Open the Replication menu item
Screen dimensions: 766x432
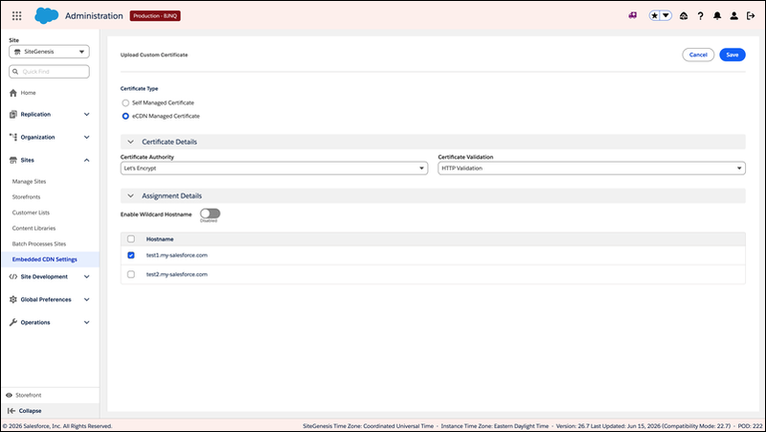pyautogui.click(x=35, y=114)
